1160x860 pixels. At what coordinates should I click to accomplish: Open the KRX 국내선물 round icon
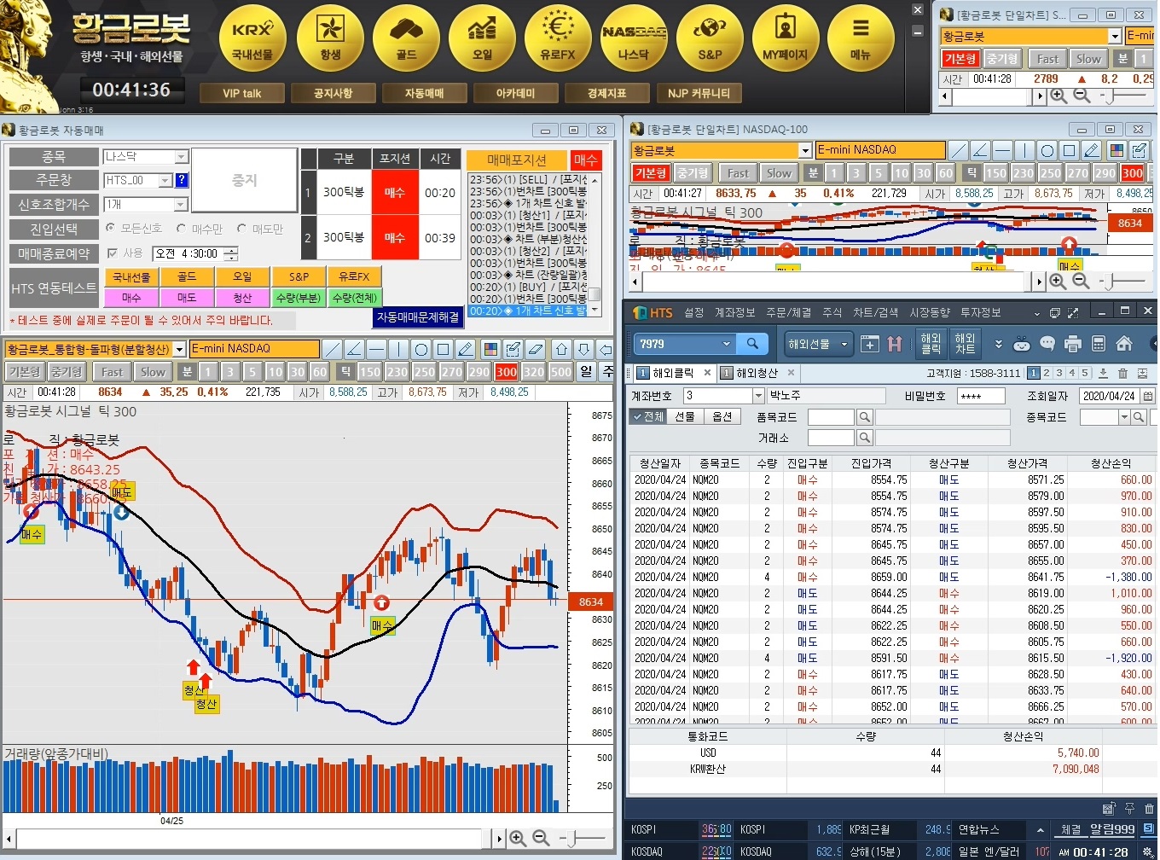[x=253, y=38]
